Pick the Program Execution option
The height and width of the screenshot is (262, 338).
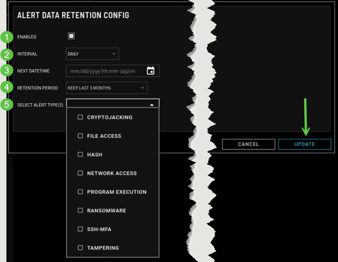117,192
